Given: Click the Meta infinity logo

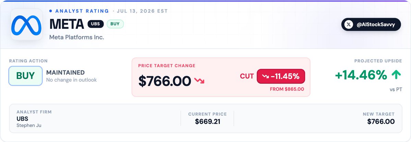Looking at the screenshot, I should (26, 24).
